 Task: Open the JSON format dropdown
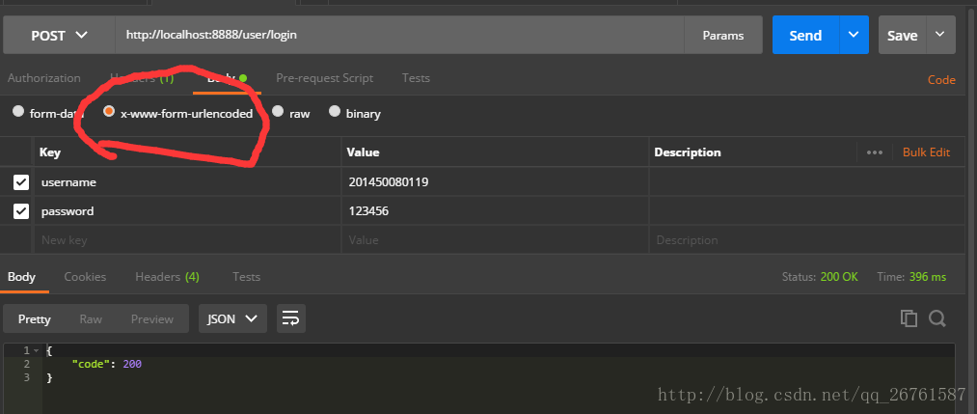(x=232, y=318)
